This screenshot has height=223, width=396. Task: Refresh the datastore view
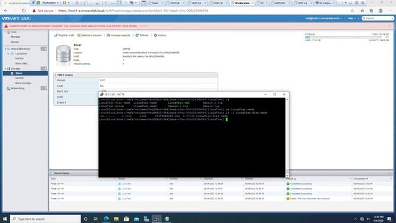(x=142, y=35)
